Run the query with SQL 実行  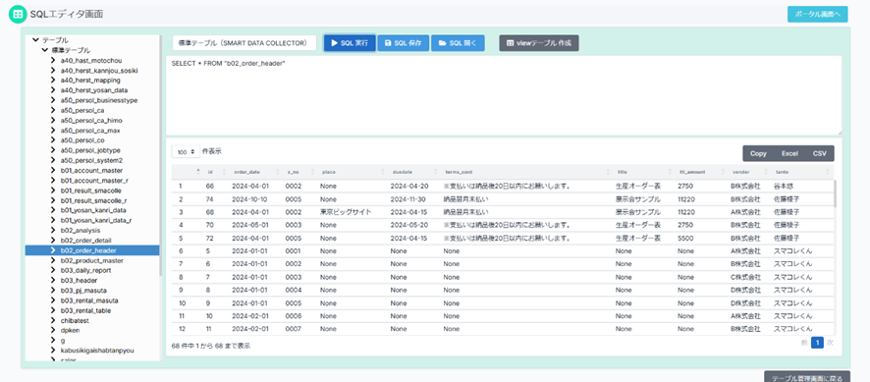(x=350, y=43)
